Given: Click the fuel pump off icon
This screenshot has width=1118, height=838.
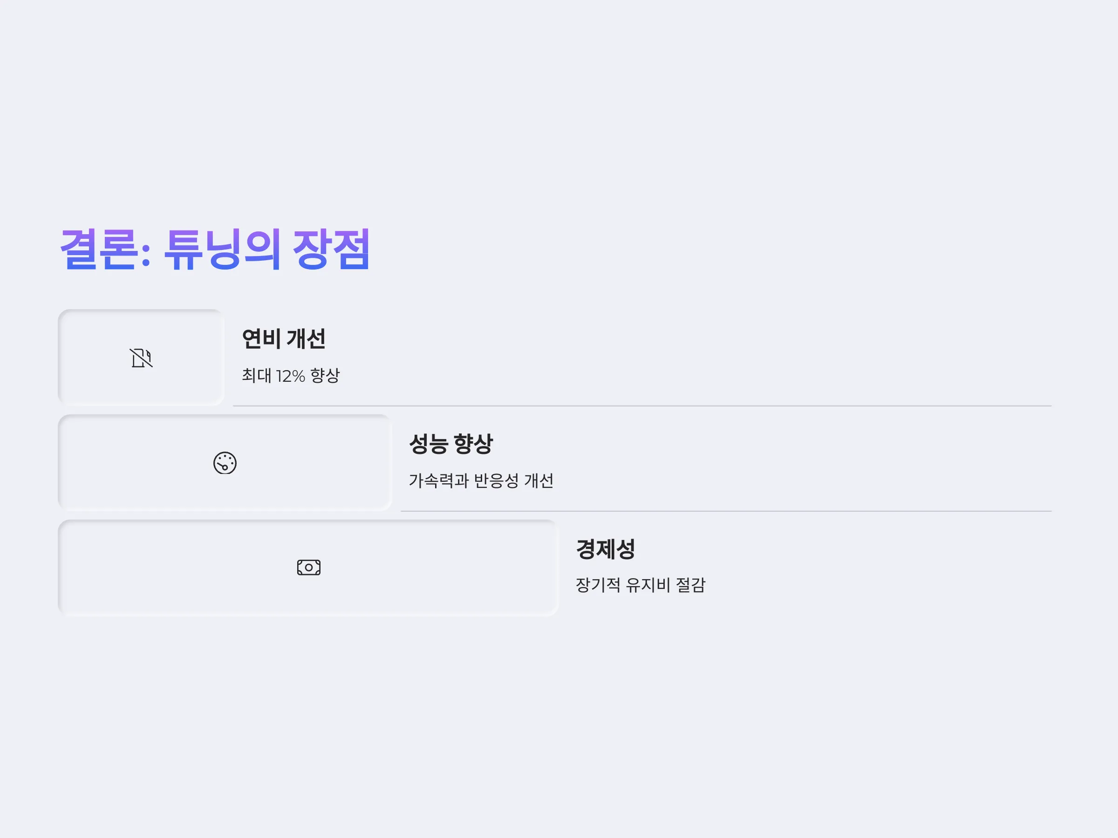Looking at the screenshot, I should coord(141,358).
